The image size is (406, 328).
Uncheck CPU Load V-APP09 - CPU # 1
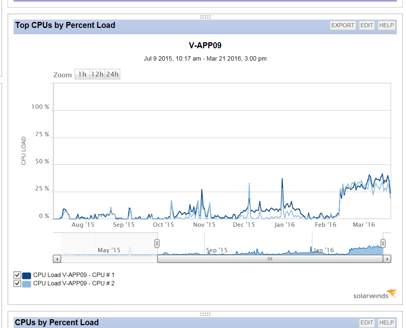click(17, 275)
